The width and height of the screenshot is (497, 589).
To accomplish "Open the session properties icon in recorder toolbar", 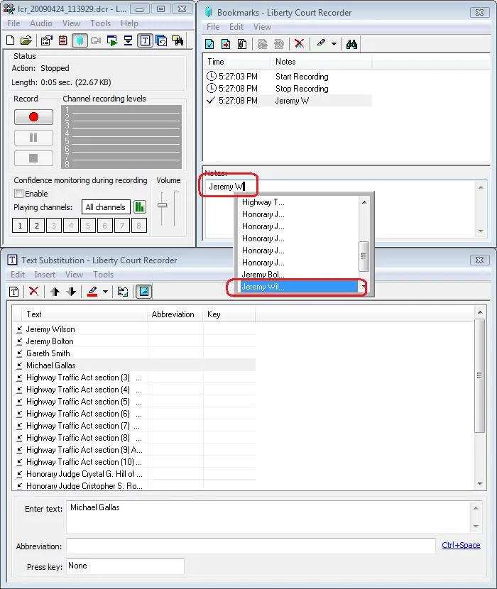I will (47, 40).
